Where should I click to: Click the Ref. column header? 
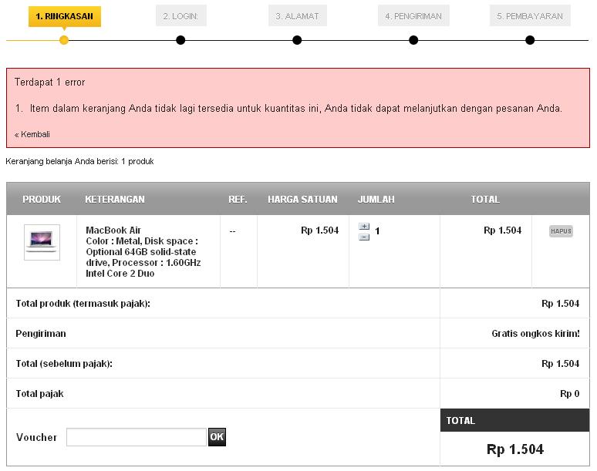pyautogui.click(x=238, y=200)
